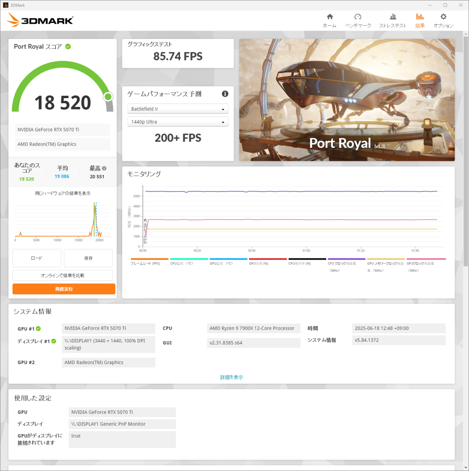This screenshot has height=471, width=469.
Task: Maximize the 3DMark window
Action: point(445,5)
